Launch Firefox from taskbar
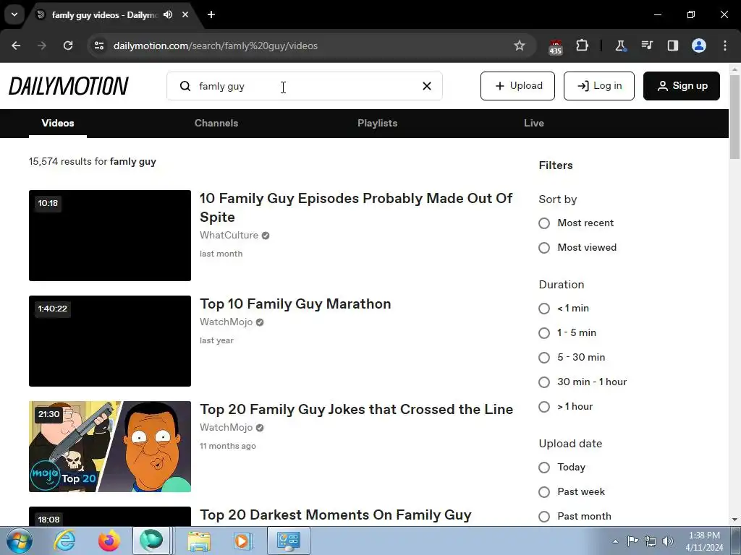This screenshot has width=741, height=555. (x=109, y=541)
